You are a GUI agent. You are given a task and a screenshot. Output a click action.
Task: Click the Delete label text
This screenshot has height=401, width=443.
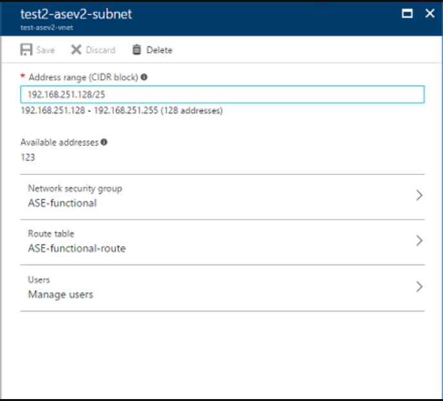tap(159, 50)
